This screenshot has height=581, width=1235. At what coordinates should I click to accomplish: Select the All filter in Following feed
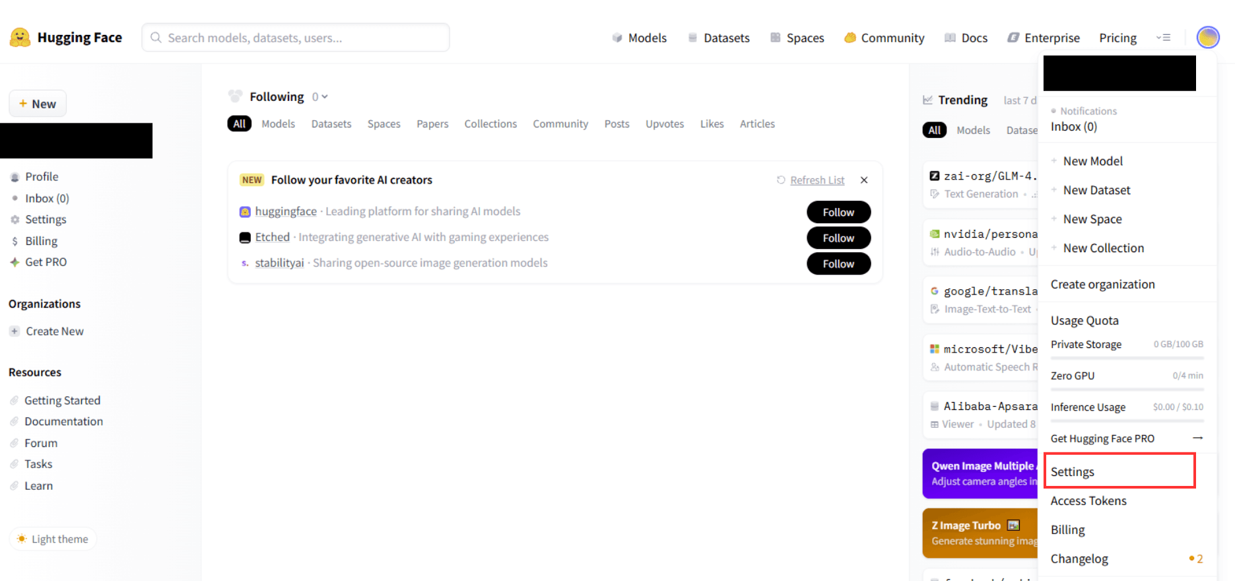coord(239,123)
